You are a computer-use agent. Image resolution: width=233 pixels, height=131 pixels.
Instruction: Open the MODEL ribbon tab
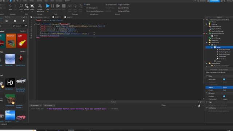(x=32, y=1)
